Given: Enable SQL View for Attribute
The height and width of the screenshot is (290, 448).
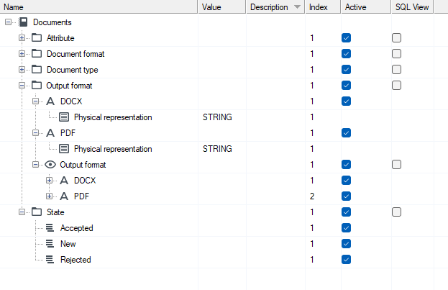Looking at the screenshot, I should click(396, 37).
